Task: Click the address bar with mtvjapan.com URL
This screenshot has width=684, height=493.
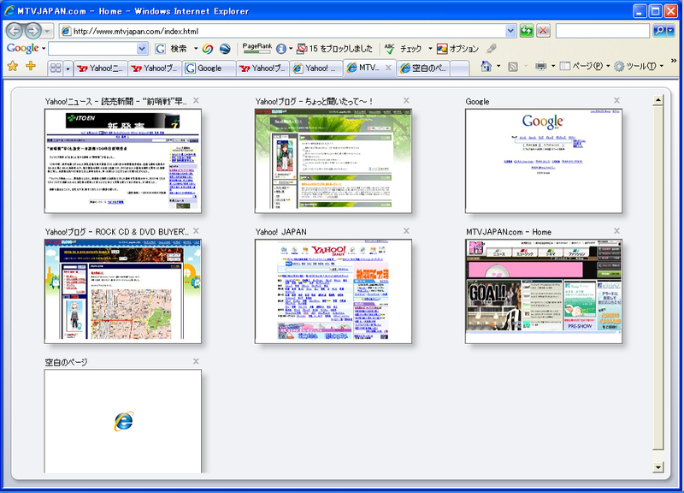Action: (x=282, y=31)
